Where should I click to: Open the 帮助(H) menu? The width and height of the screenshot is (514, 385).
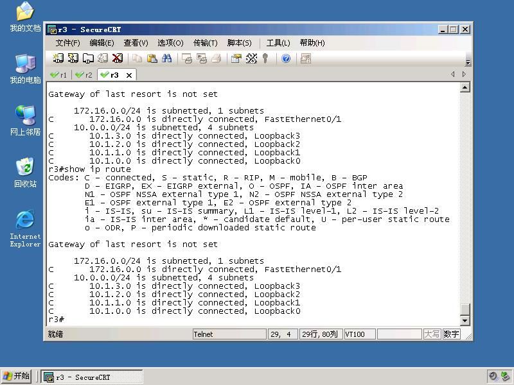click(312, 43)
